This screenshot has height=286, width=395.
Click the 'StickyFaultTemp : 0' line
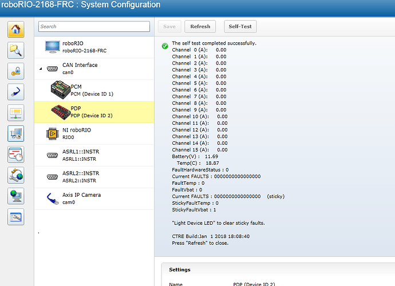195,203
